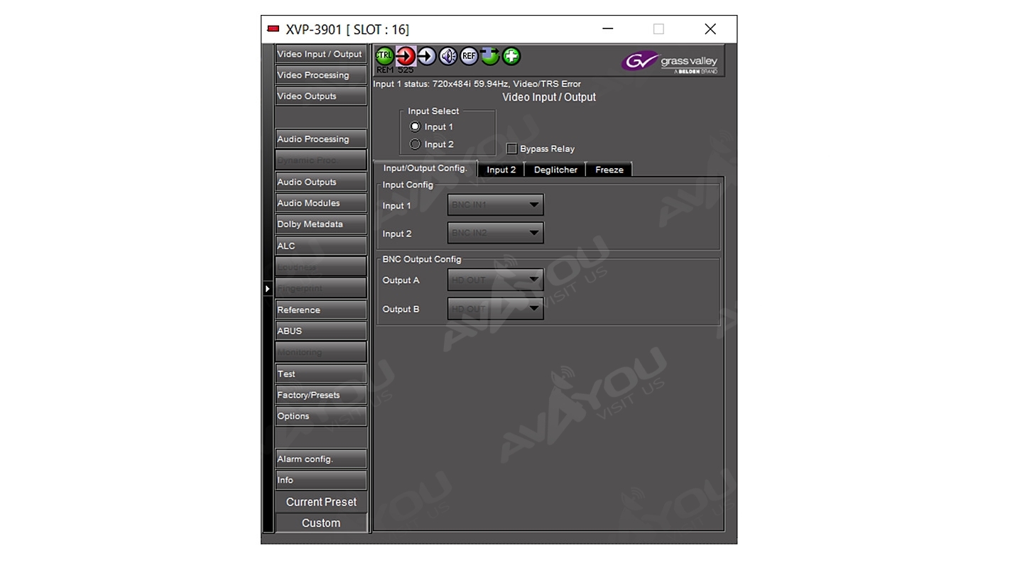Click the white output arrow status icon
The image size is (1010, 568).
(427, 56)
